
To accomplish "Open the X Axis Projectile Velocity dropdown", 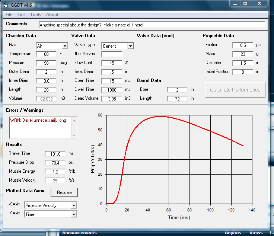I will [x=74, y=205].
